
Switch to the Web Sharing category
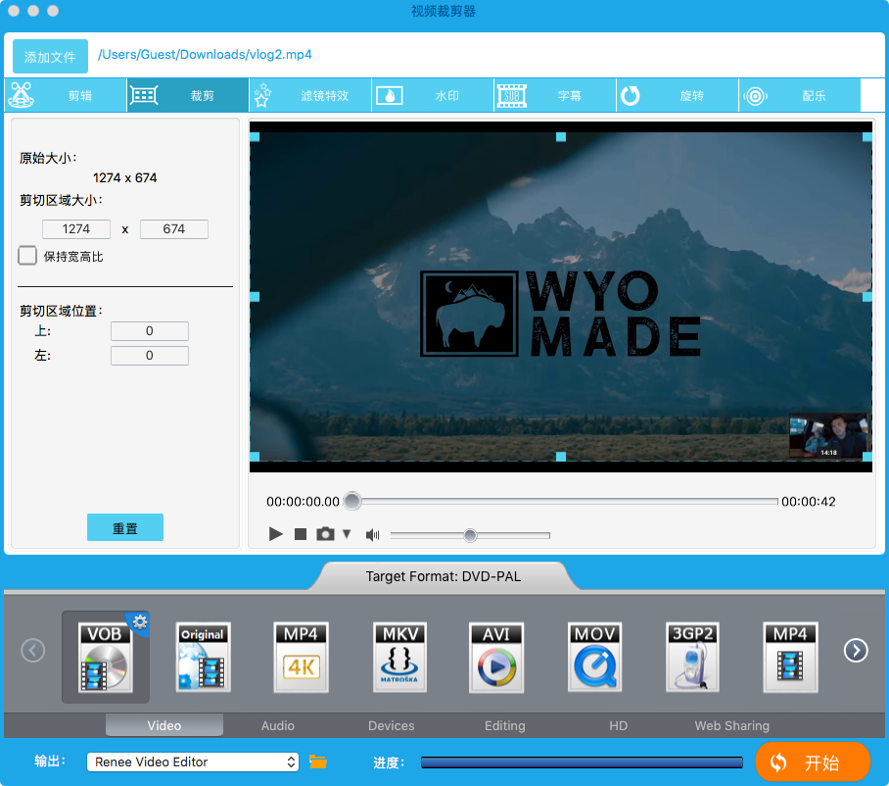[x=732, y=725]
